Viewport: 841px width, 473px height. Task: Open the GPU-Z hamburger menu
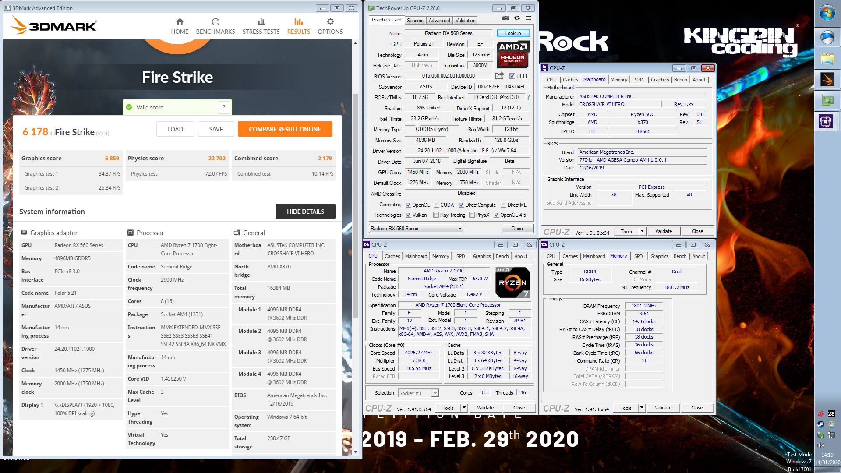coord(529,18)
